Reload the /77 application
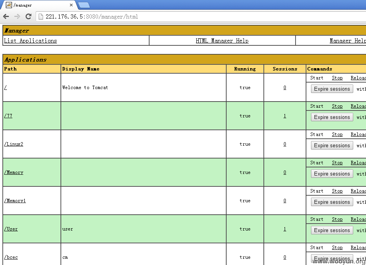This screenshot has width=366, height=265. tap(358, 106)
